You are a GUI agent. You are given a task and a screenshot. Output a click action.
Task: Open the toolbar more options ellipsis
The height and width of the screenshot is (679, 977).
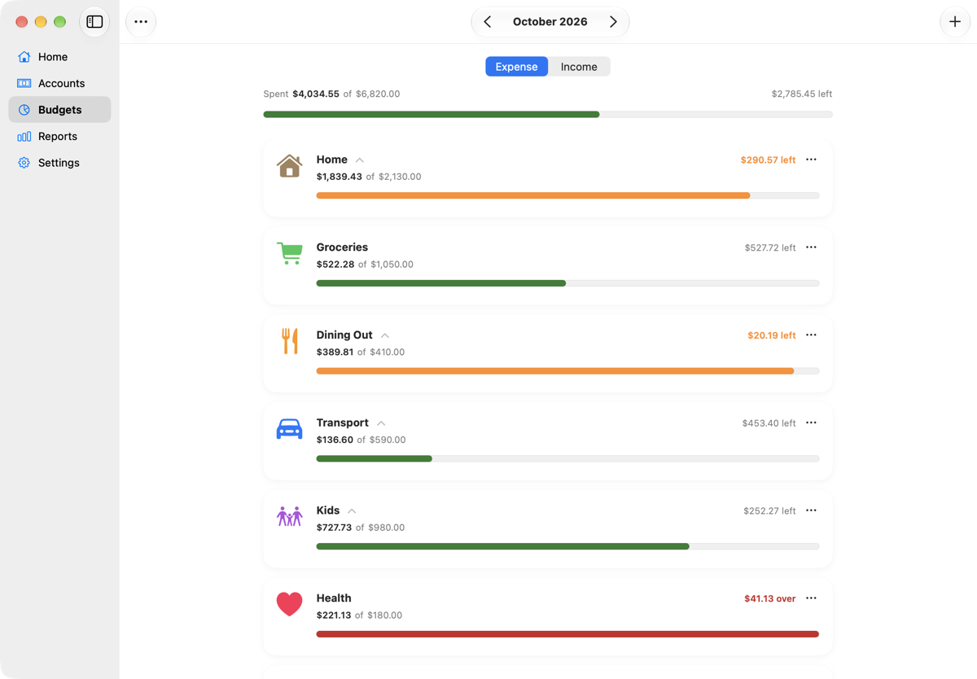(x=141, y=22)
